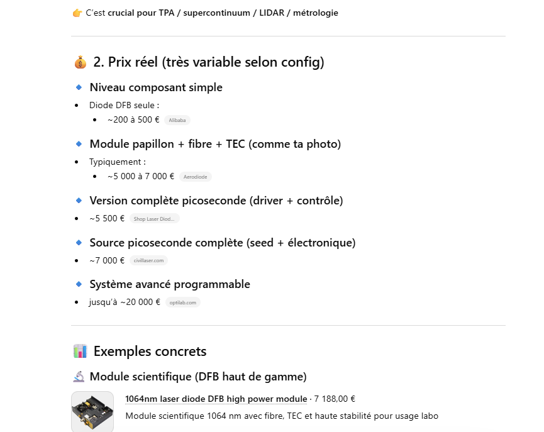
Task: Click the 7 188,00 € product price
Action: point(335,399)
